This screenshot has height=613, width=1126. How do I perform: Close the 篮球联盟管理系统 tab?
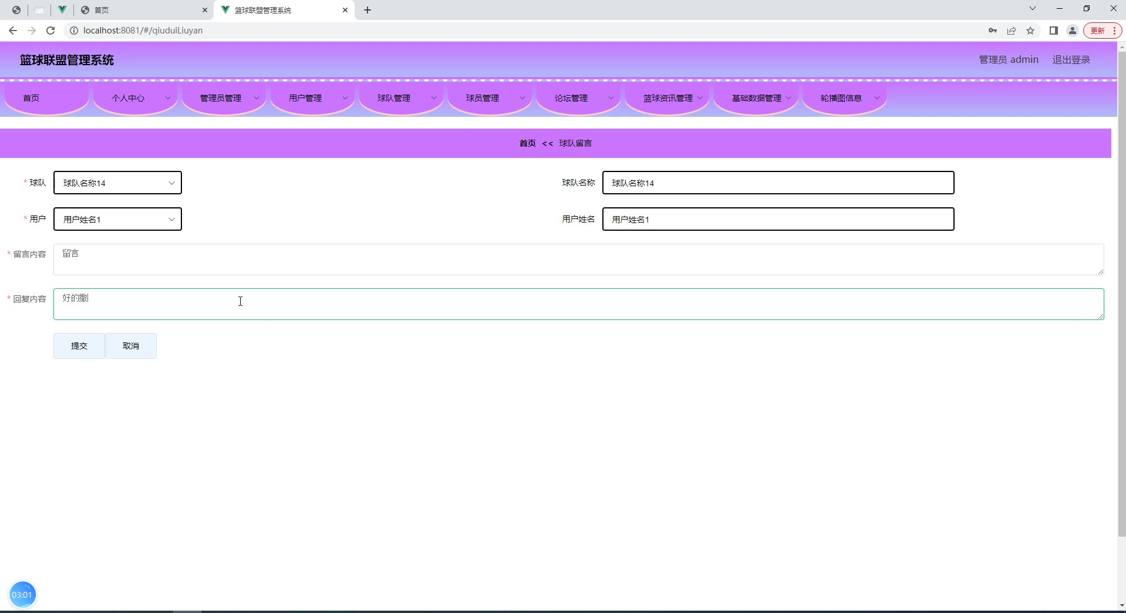[345, 10]
